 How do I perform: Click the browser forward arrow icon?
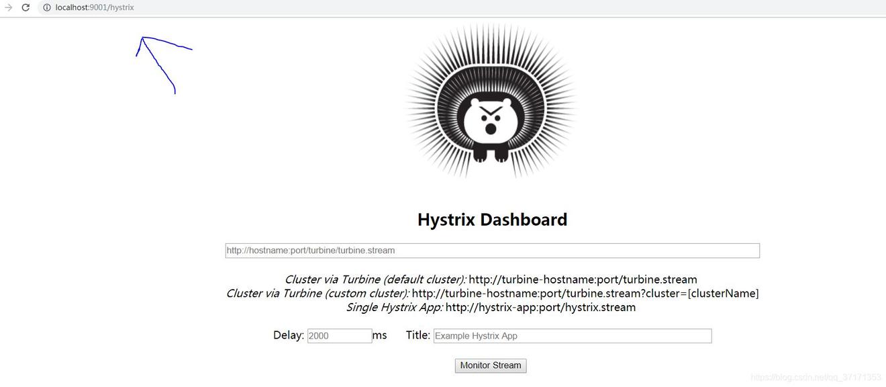(8, 7)
